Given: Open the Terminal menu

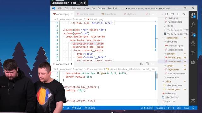Looking at the screenshot, I should point(112,8).
